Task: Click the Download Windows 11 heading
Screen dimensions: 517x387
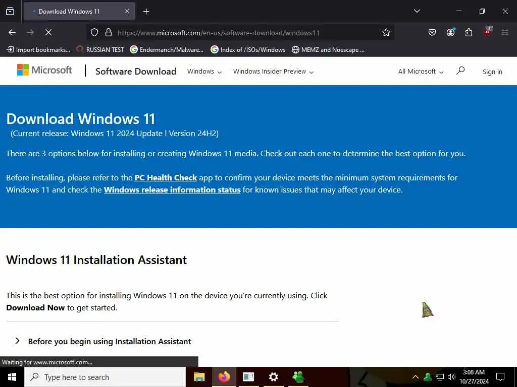Action: [x=81, y=119]
